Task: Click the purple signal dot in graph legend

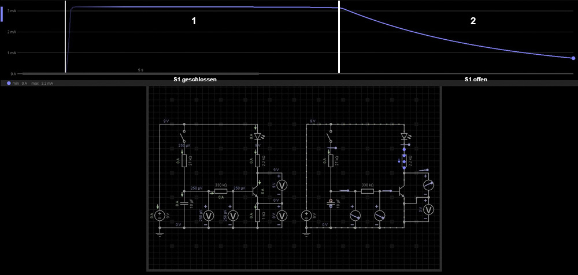Action: [x=9, y=84]
